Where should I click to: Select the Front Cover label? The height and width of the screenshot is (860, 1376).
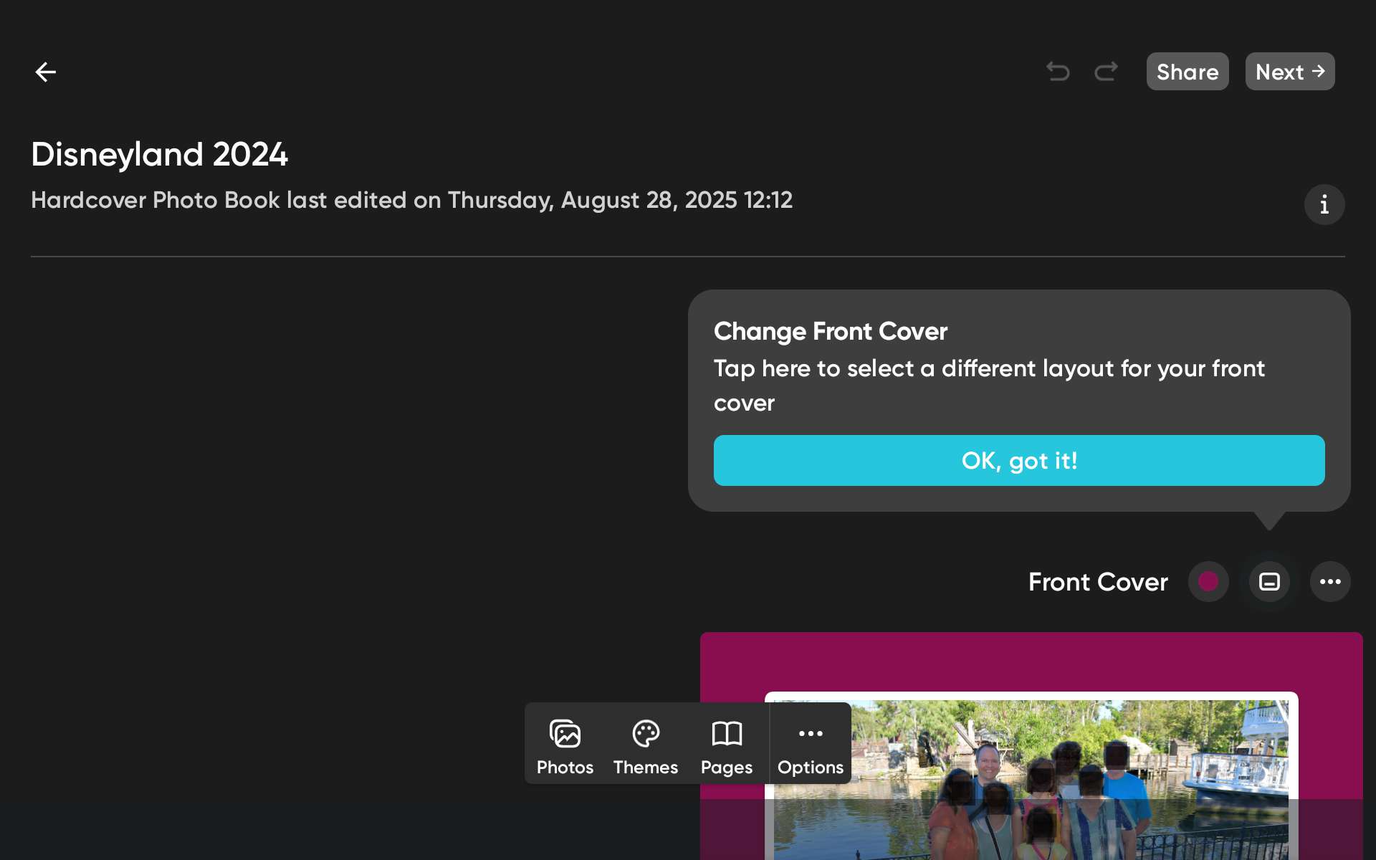pos(1098,581)
